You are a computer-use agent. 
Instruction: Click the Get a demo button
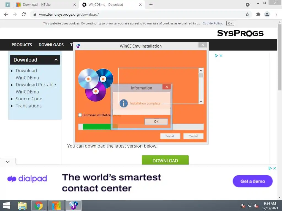tap(253, 181)
